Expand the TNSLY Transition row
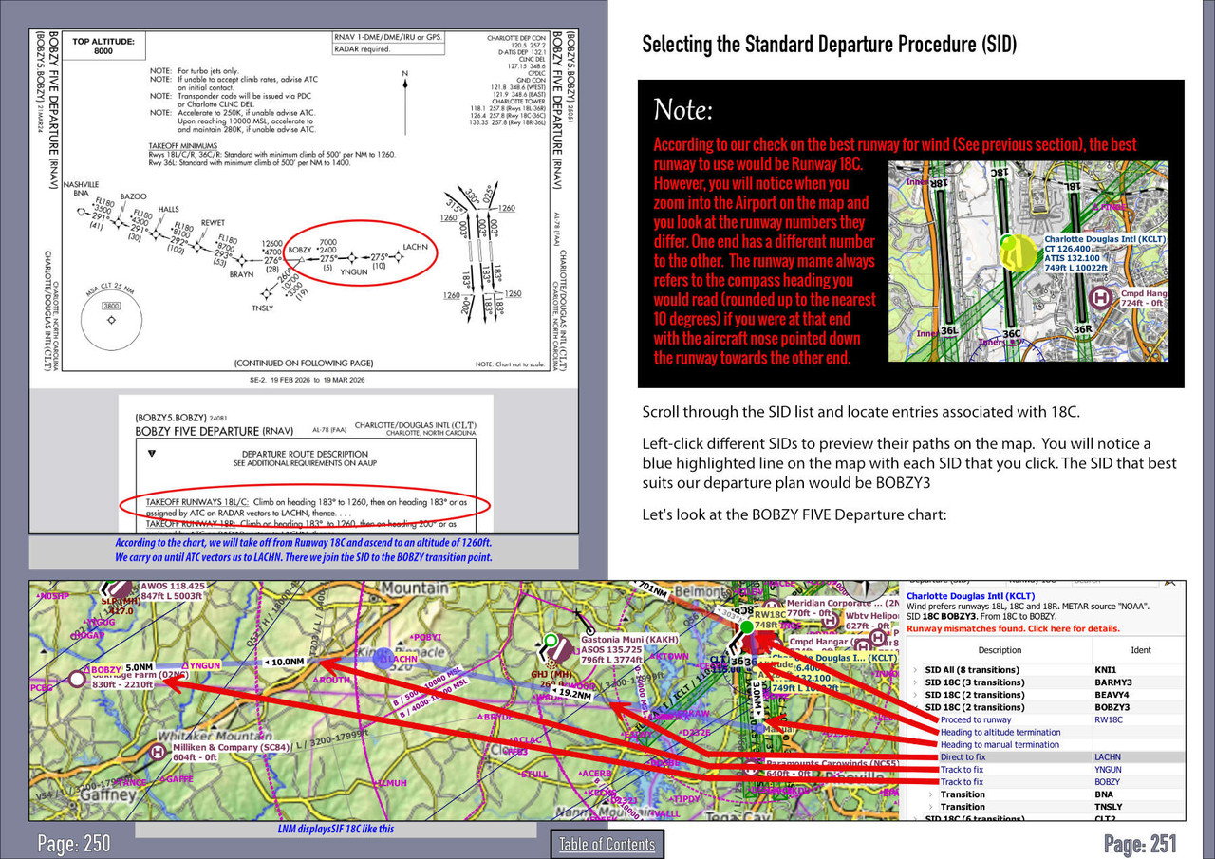The width and height of the screenshot is (1215, 859). coord(931,807)
